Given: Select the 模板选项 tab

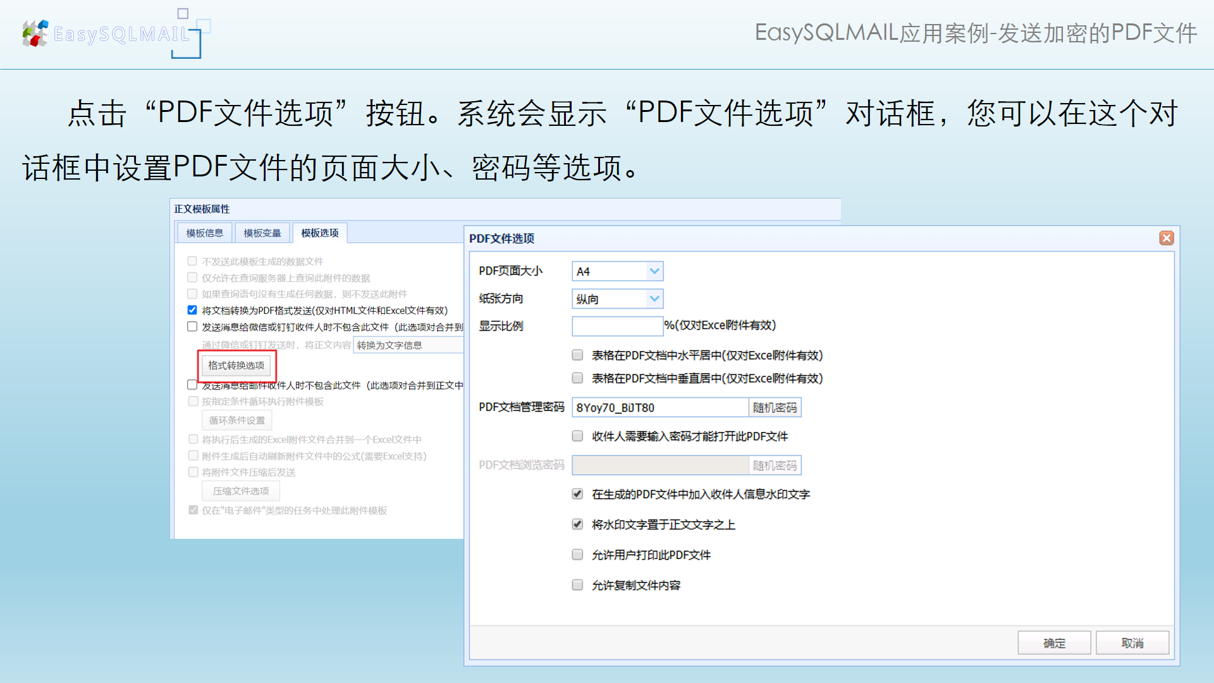Looking at the screenshot, I should pyautogui.click(x=320, y=233).
